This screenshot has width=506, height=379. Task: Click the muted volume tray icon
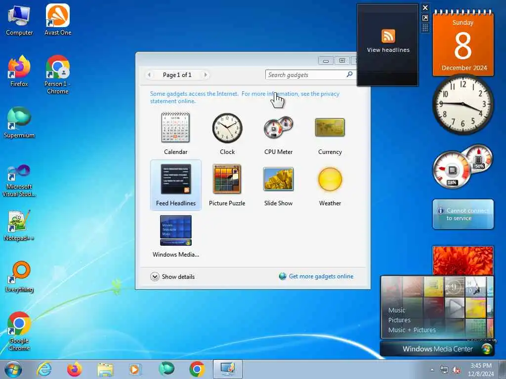click(x=456, y=370)
